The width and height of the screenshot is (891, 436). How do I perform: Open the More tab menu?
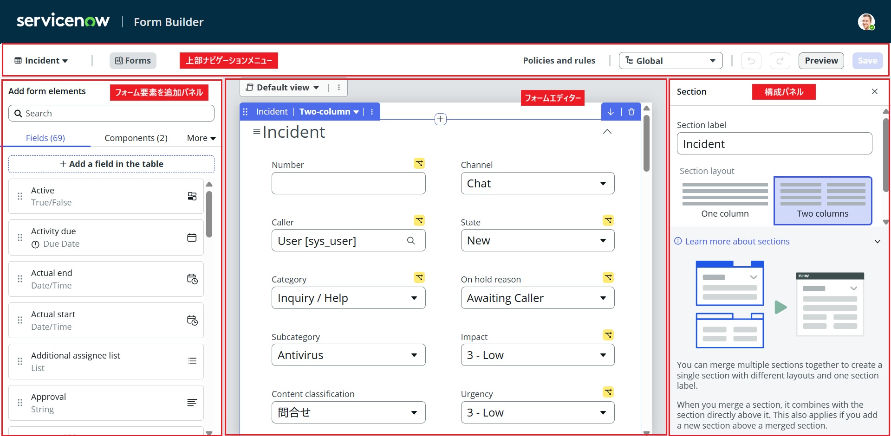(201, 138)
